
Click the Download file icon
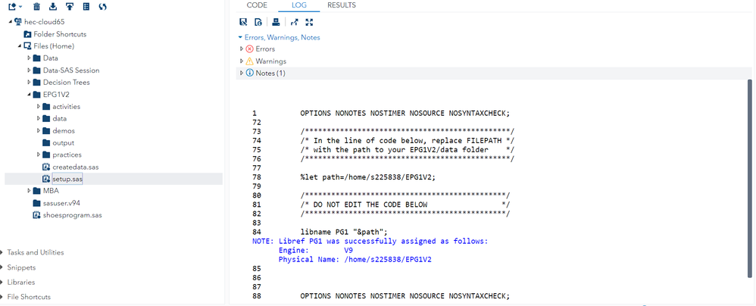pos(53,7)
